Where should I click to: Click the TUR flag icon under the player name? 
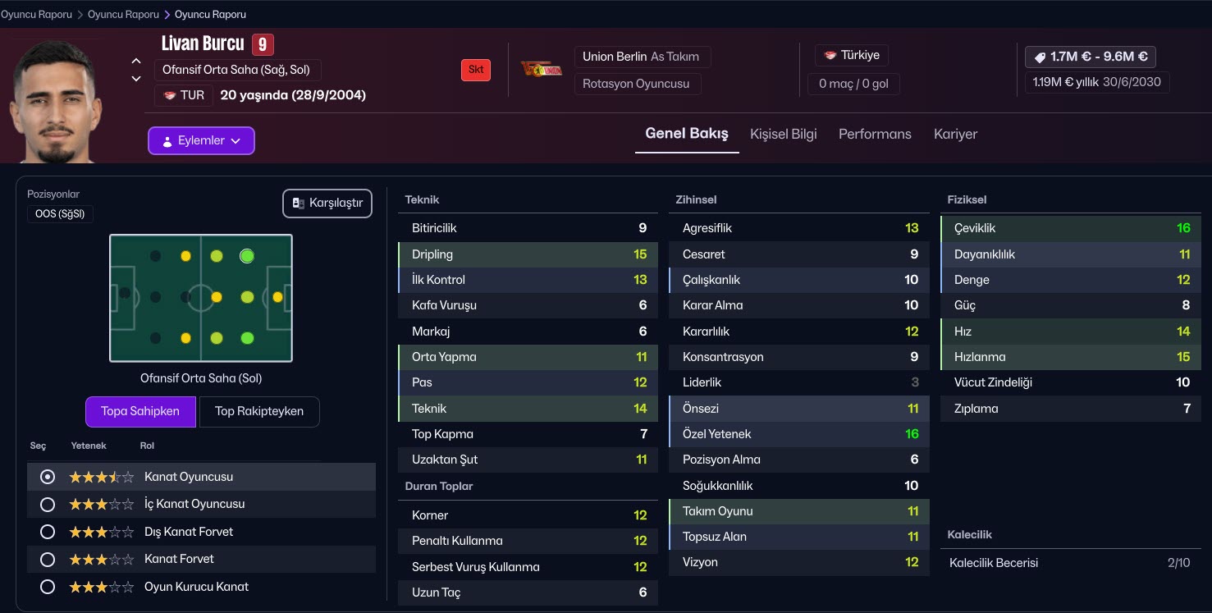[171, 95]
